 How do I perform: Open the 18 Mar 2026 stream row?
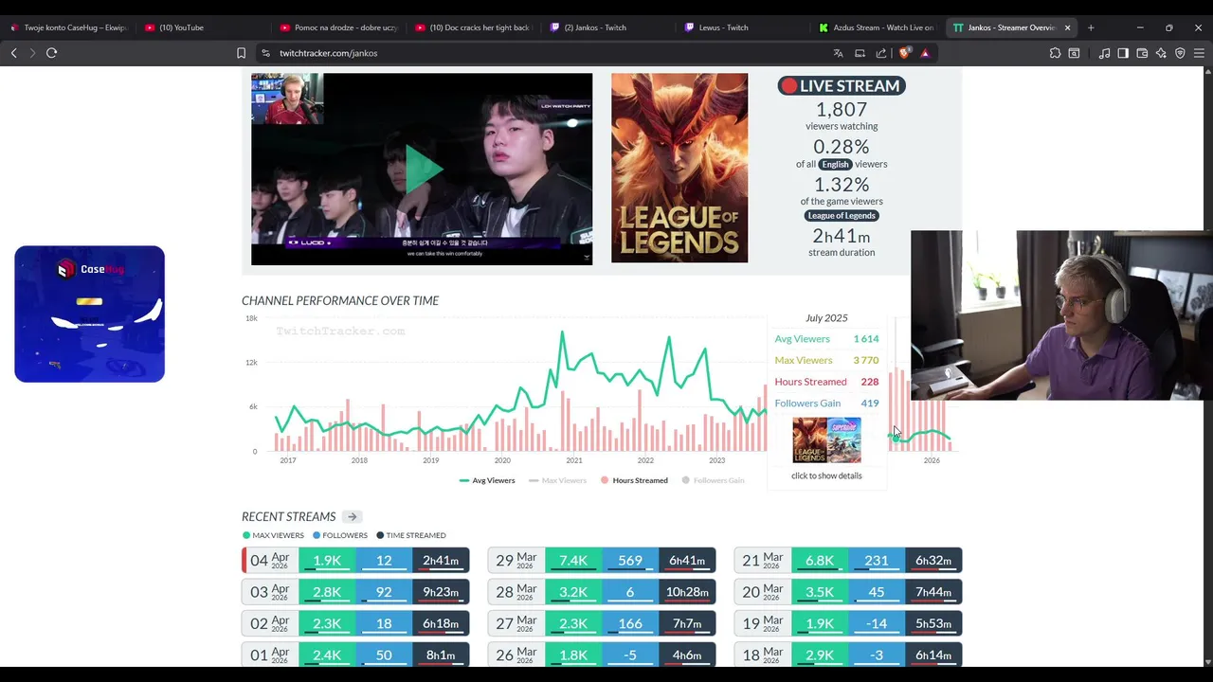[x=848, y=655]
